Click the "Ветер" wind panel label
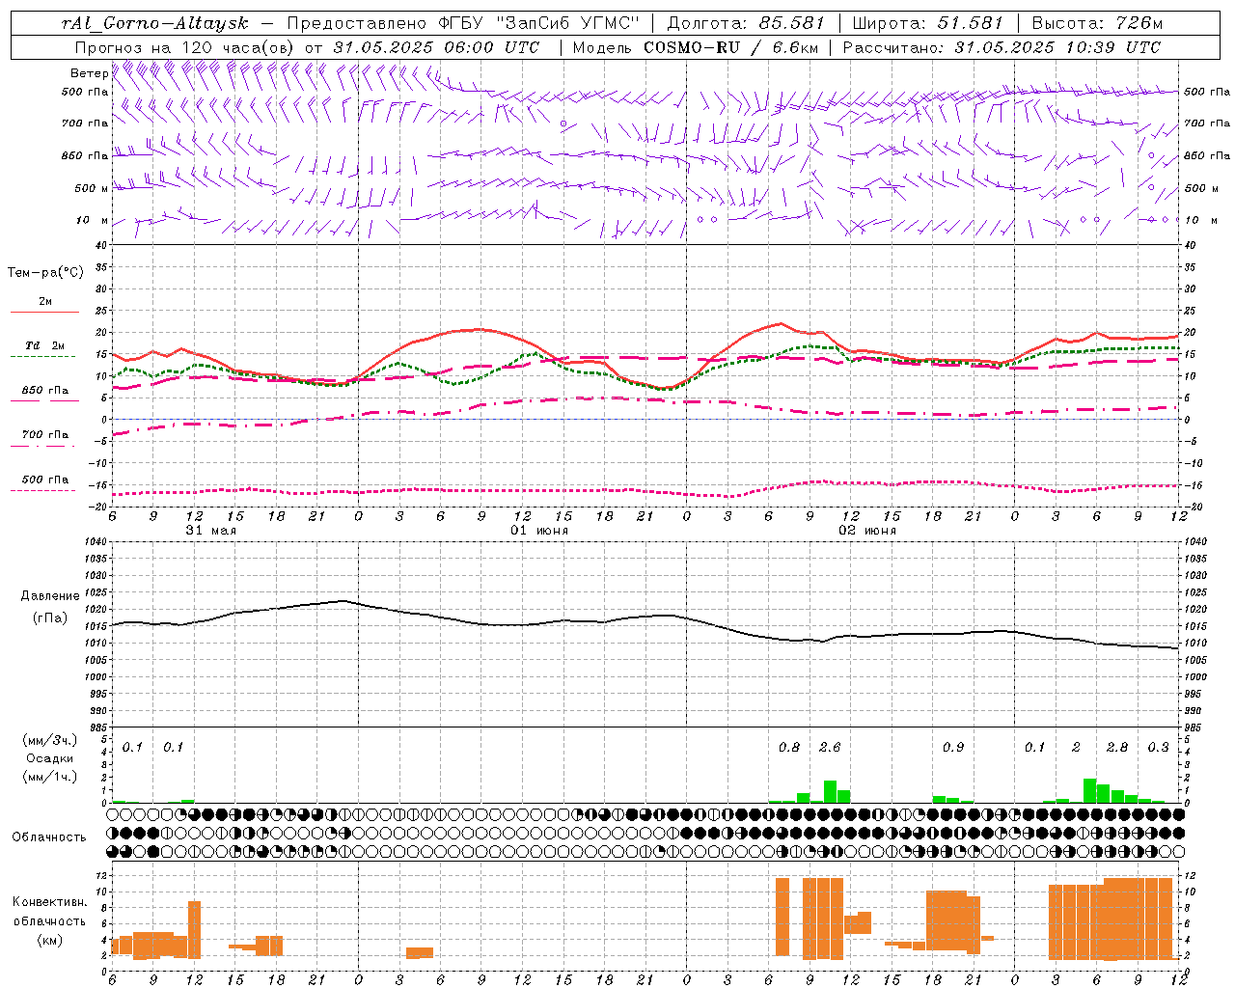The width and height of the screenshot is (1235, 988). coord(89,73)
